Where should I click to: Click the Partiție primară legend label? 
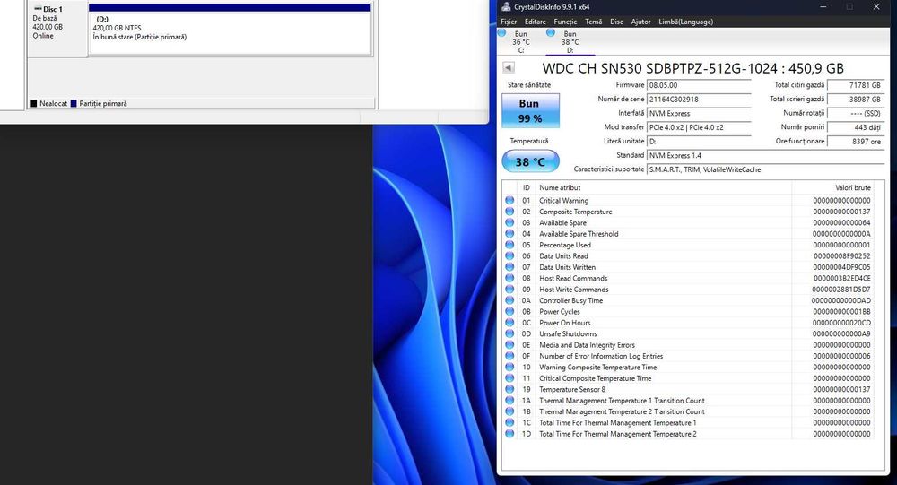click(103, 103)
